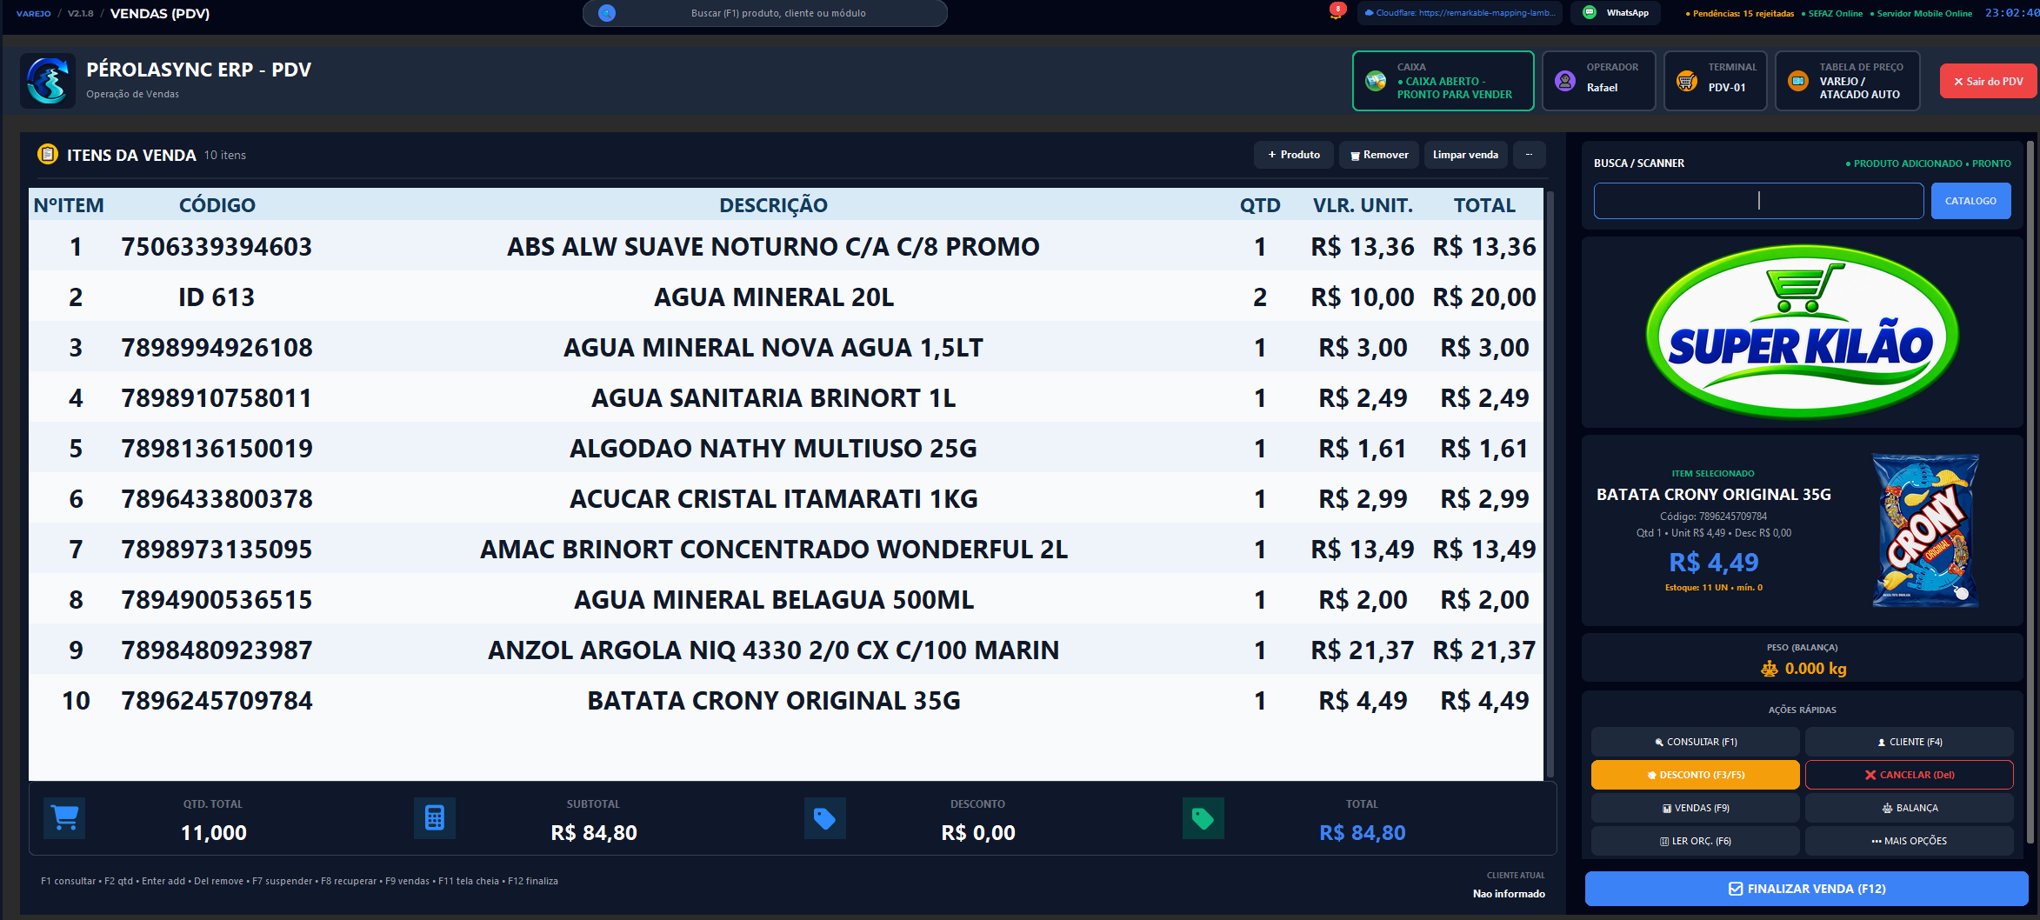Viewport: 2040px width, 920px height.
Task: Apply DESCONTO (F3/F5) button
Action: click(1695, 775)
